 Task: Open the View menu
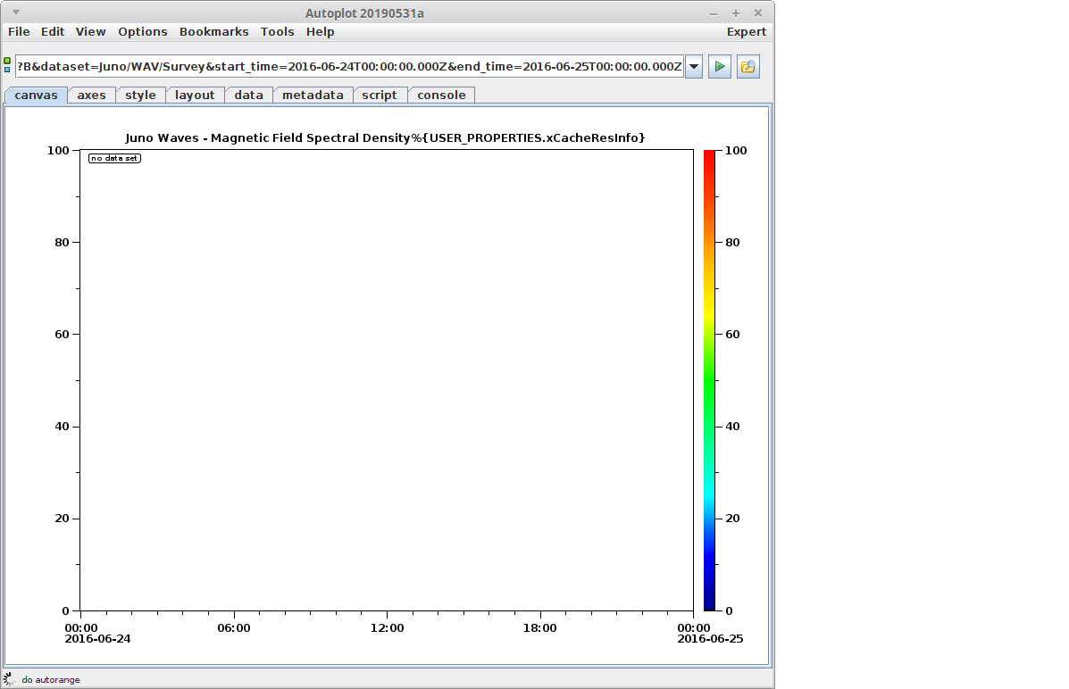91,32
